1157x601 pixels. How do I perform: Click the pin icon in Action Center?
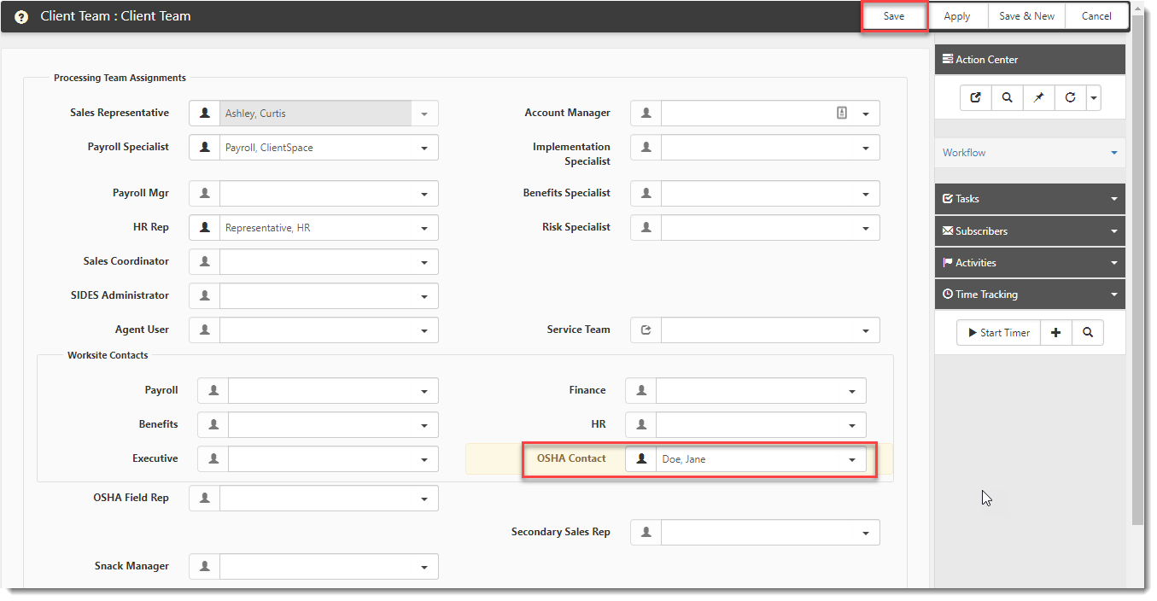click(1039, 98)
